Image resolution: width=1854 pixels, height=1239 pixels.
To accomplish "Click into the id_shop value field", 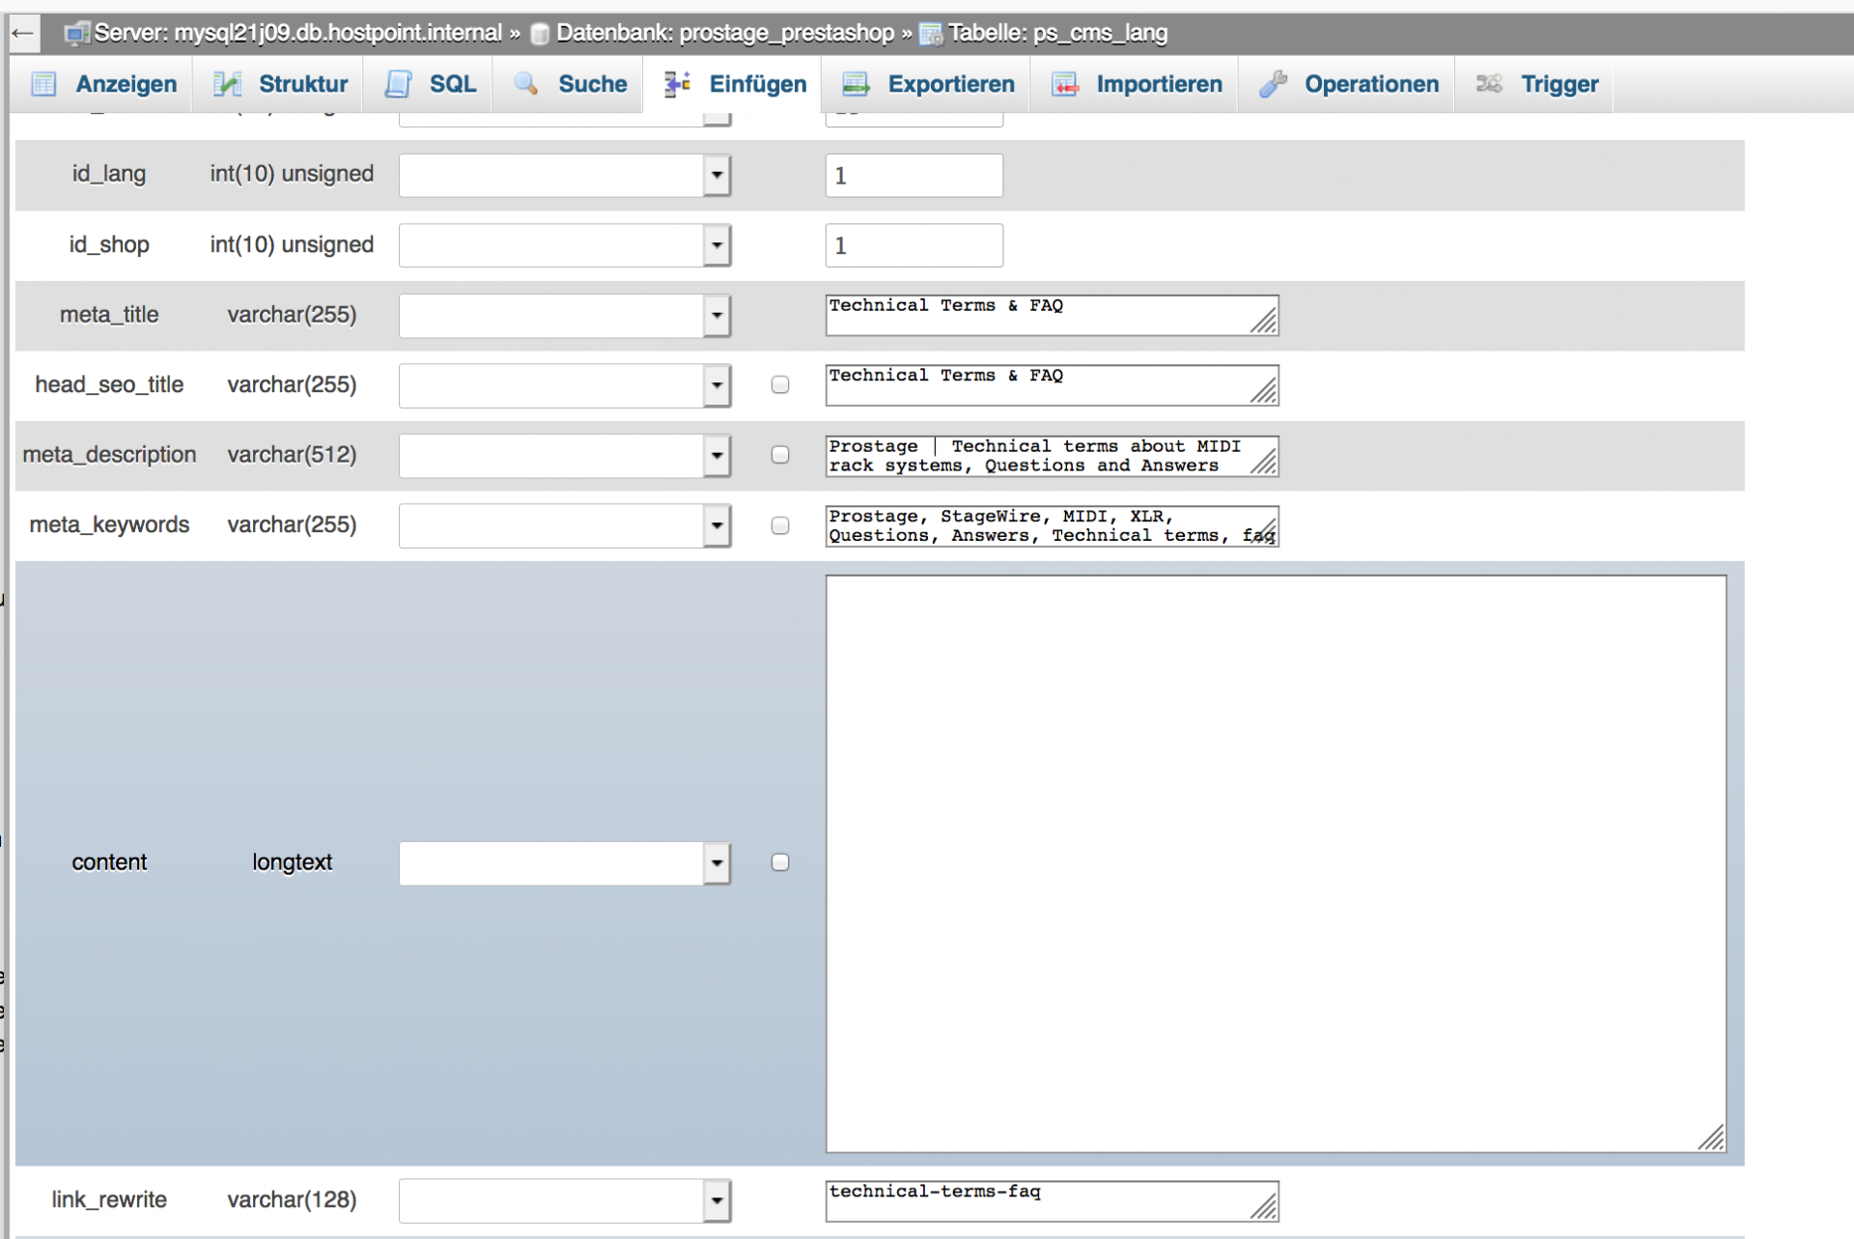I will pos(913,245).
